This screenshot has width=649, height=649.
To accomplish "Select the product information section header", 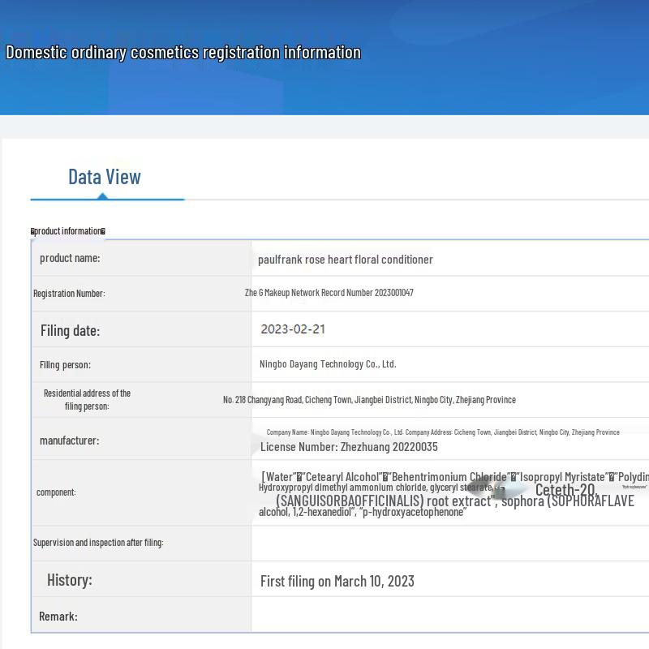I will click(68, 231).
